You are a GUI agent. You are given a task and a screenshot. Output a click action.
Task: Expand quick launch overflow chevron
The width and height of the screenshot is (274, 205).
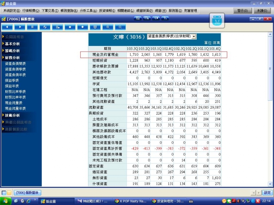tap(35, 200)
